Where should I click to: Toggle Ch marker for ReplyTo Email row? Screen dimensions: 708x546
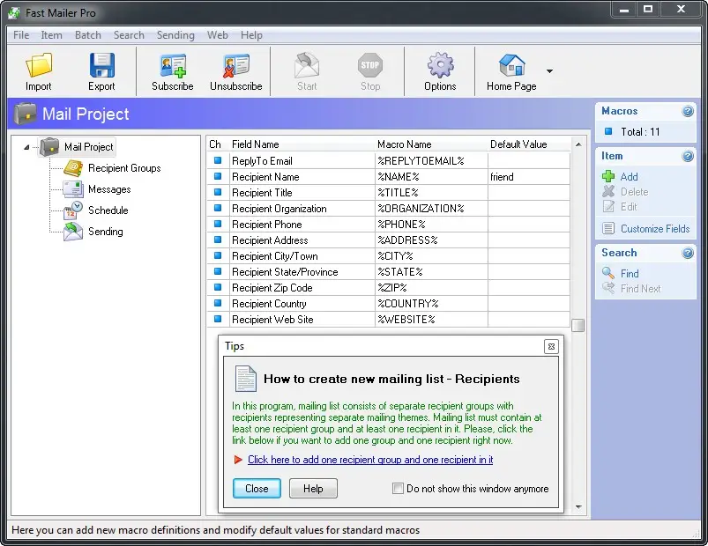click(218, 160)
